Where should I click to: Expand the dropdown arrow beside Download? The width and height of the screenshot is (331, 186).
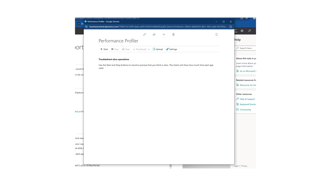[x=149, y=49]
